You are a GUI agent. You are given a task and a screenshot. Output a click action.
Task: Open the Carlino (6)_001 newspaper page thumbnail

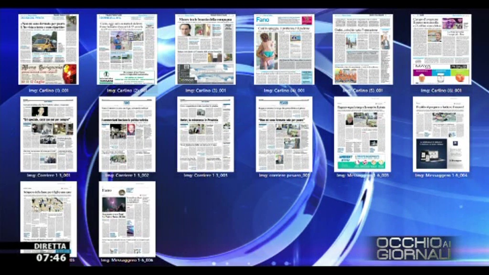(x=441, y=49)
